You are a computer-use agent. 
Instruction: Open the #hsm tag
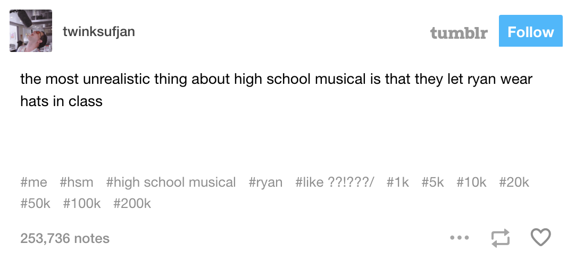pos(76,182)
